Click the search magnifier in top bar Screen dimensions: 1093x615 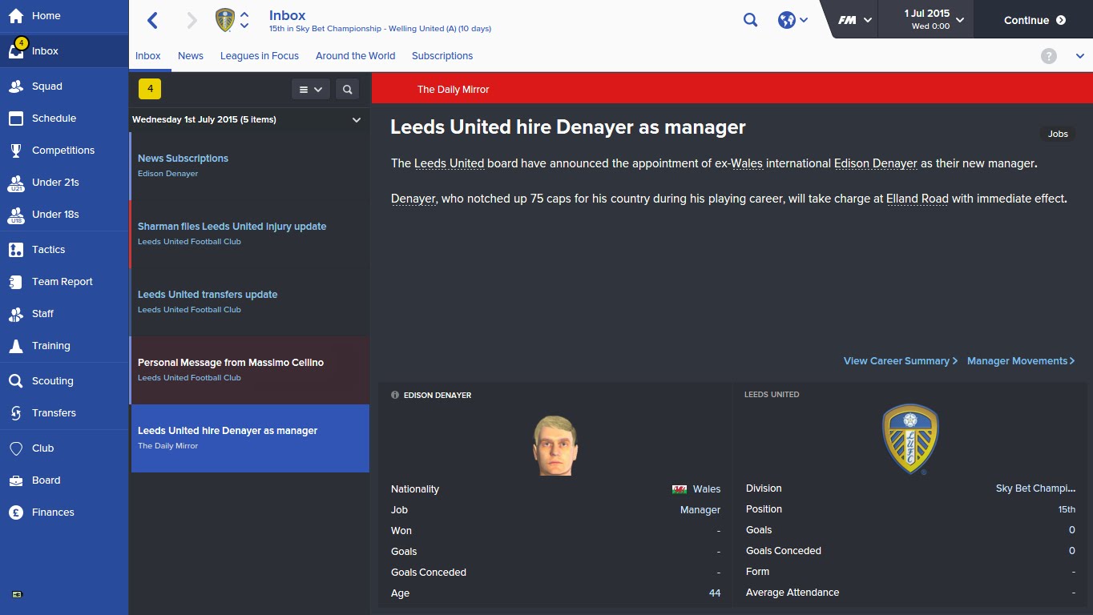(x=750, y=20)
